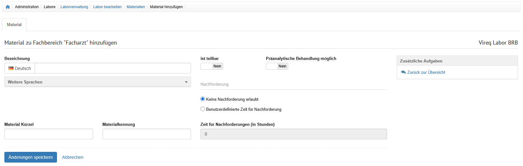The image size is (523, 166).
Task: Click the back arrow icon in Zusätzliche Aufgaben
Action: [x=403, y=72]
